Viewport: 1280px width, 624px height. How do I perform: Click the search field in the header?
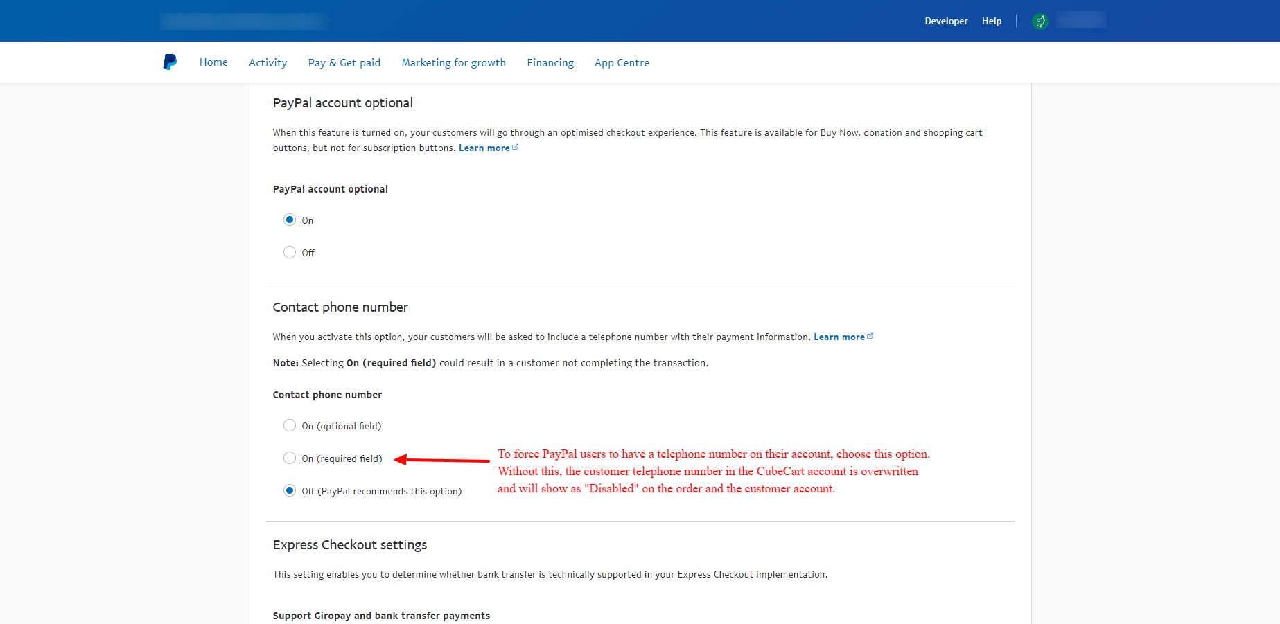click(x=243, y=21)
